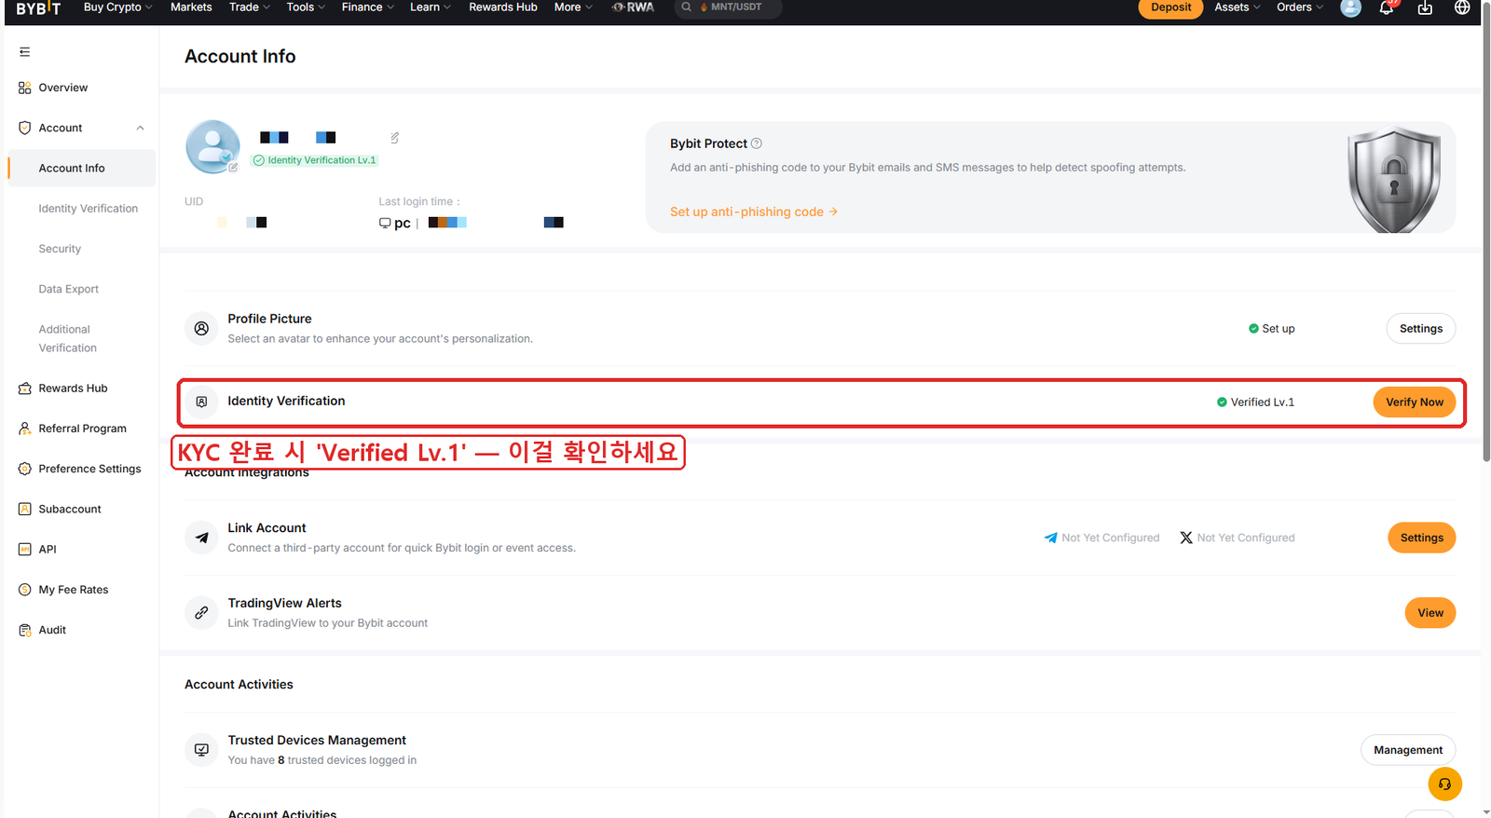Viewport: 1491px width, 818px height.
Task: Expand Finance dropdown menu
Action: point(367,7)
